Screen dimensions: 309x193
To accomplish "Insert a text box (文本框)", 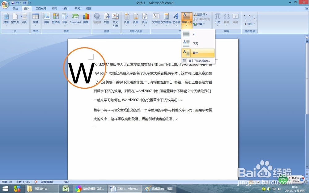I will tap(156, 20).
